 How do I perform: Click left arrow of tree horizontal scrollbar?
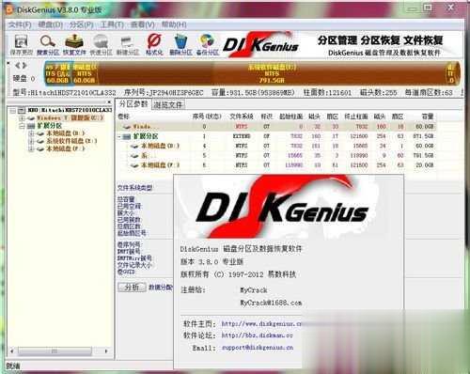pyautogui.click(x=12, y=351)
